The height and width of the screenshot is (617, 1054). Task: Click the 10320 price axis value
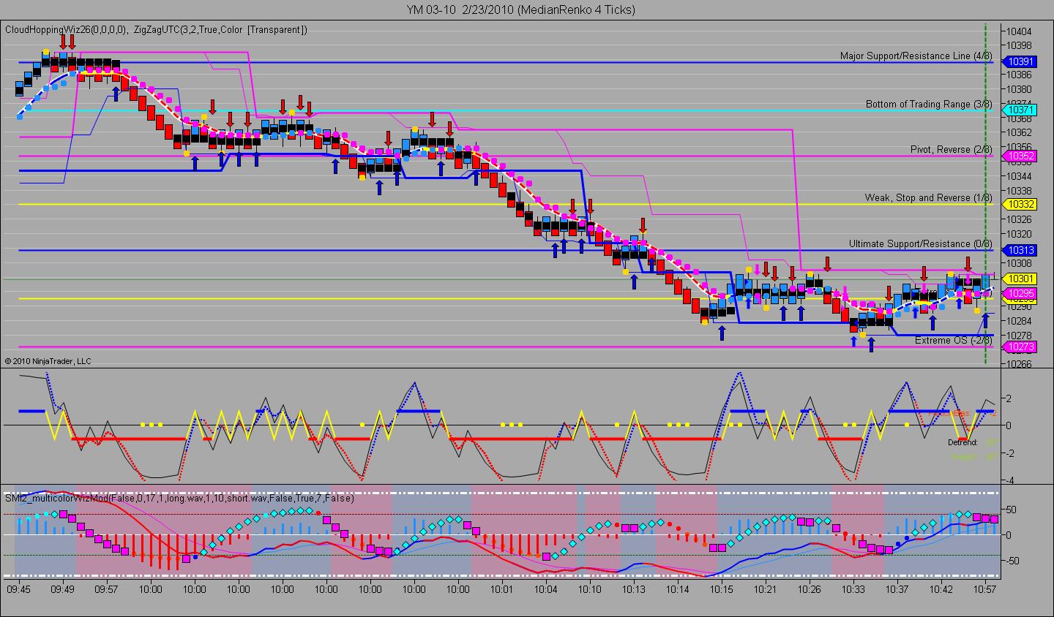coord(1019,233)
